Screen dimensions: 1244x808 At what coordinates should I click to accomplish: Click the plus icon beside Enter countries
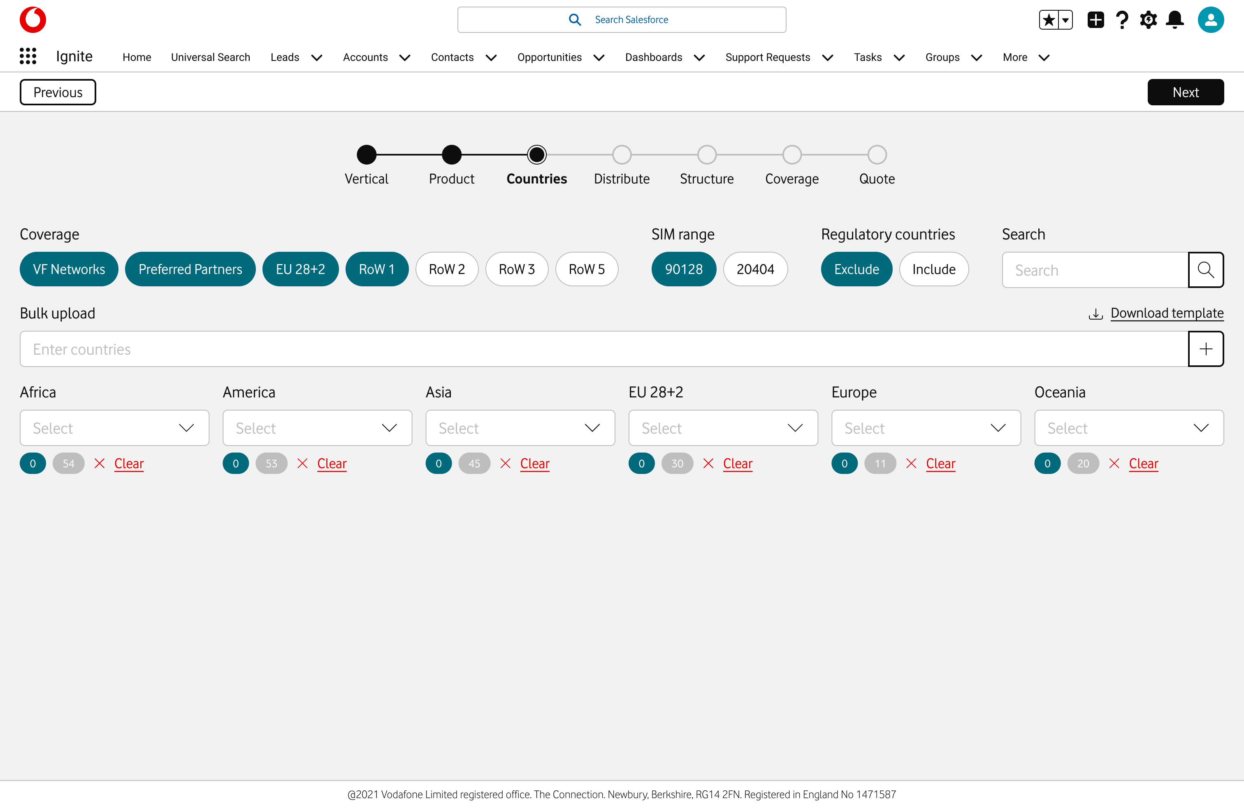click(1205, 348)
